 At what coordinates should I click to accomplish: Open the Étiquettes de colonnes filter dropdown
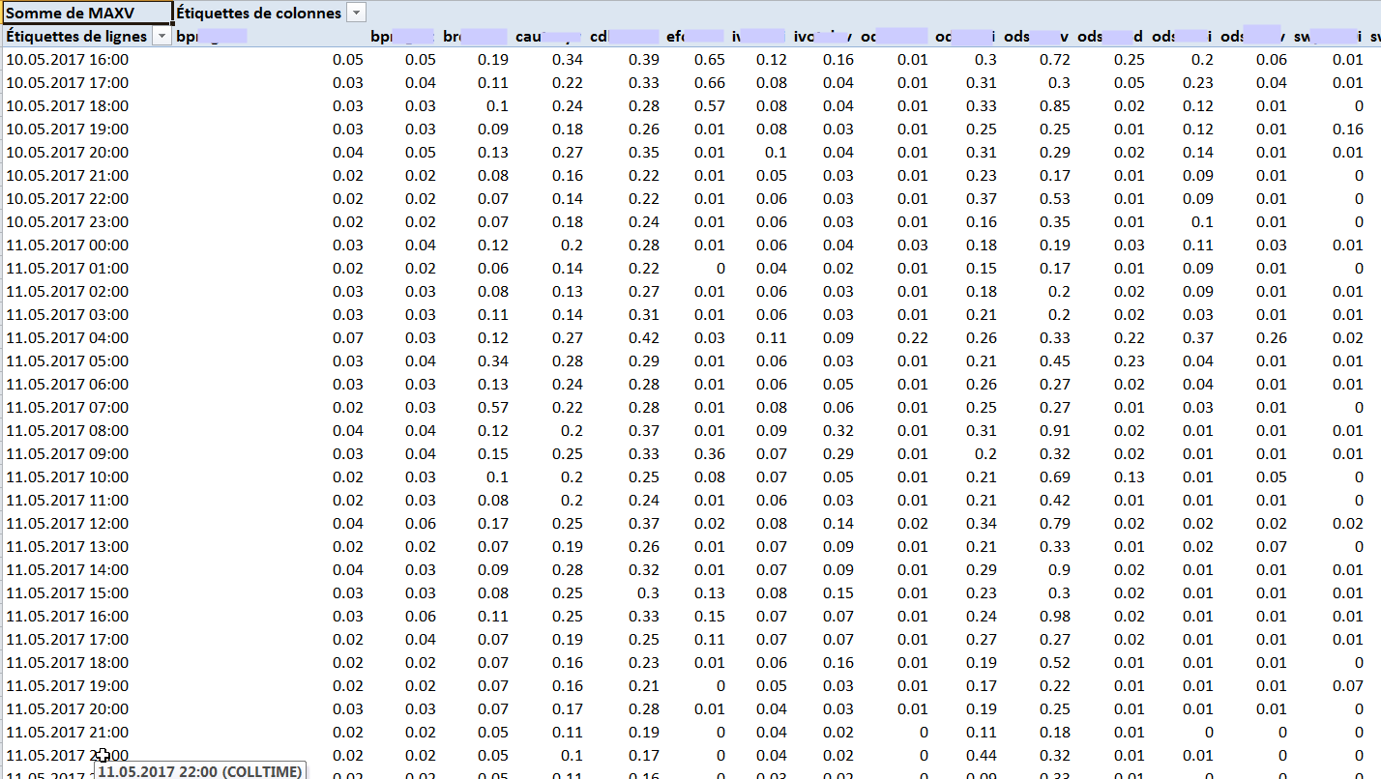point(356,13)
